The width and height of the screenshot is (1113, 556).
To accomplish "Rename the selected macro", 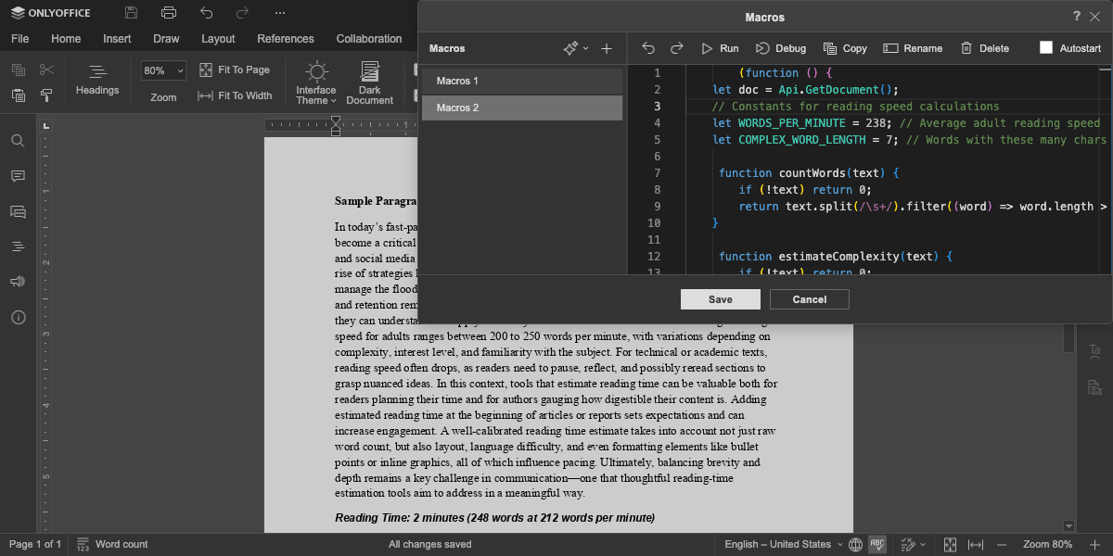I will click(913, 48).
